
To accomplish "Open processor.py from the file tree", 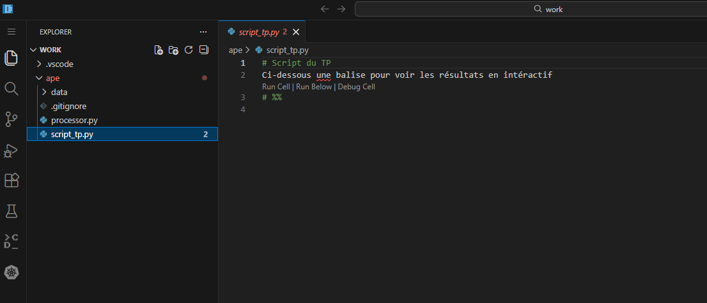I will coord(74,120).
